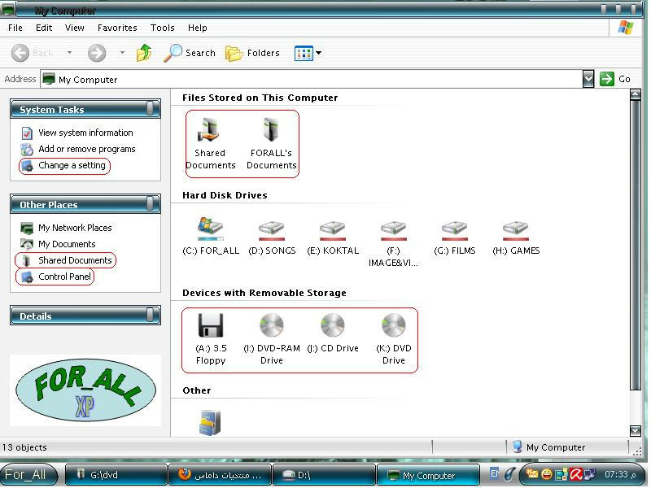This screenshot has height=488, width=651.
Task: Click the My Computer address field
Action: [x=312, y=79]
